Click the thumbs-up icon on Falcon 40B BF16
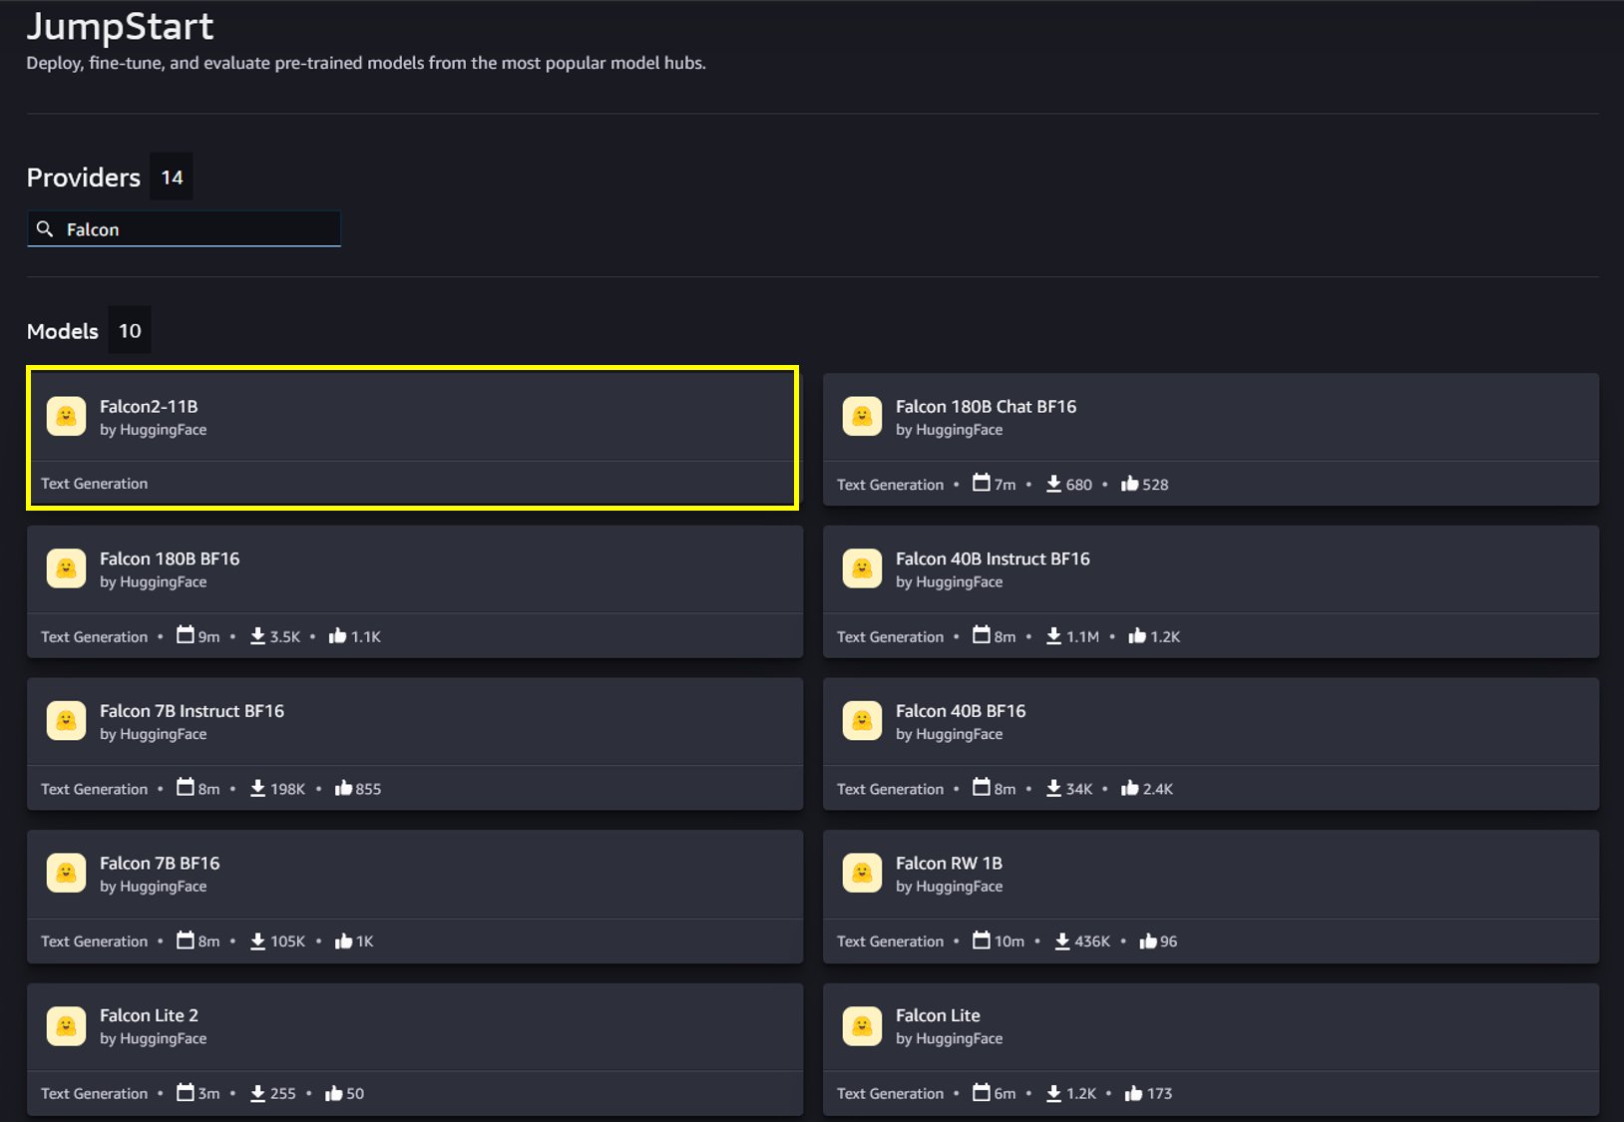The height and width of the screenshot is (1122, 1624). tap(1129, 788)
